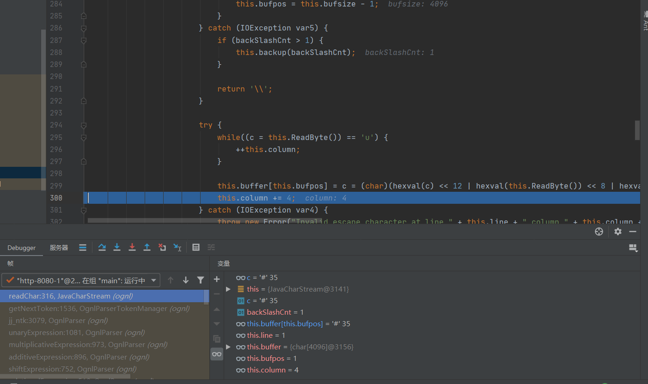The height and width of the screenshot is (384, 648).
Task: Click the Trace Current Stream Chain icon
Action: click(x=211, y=248)
